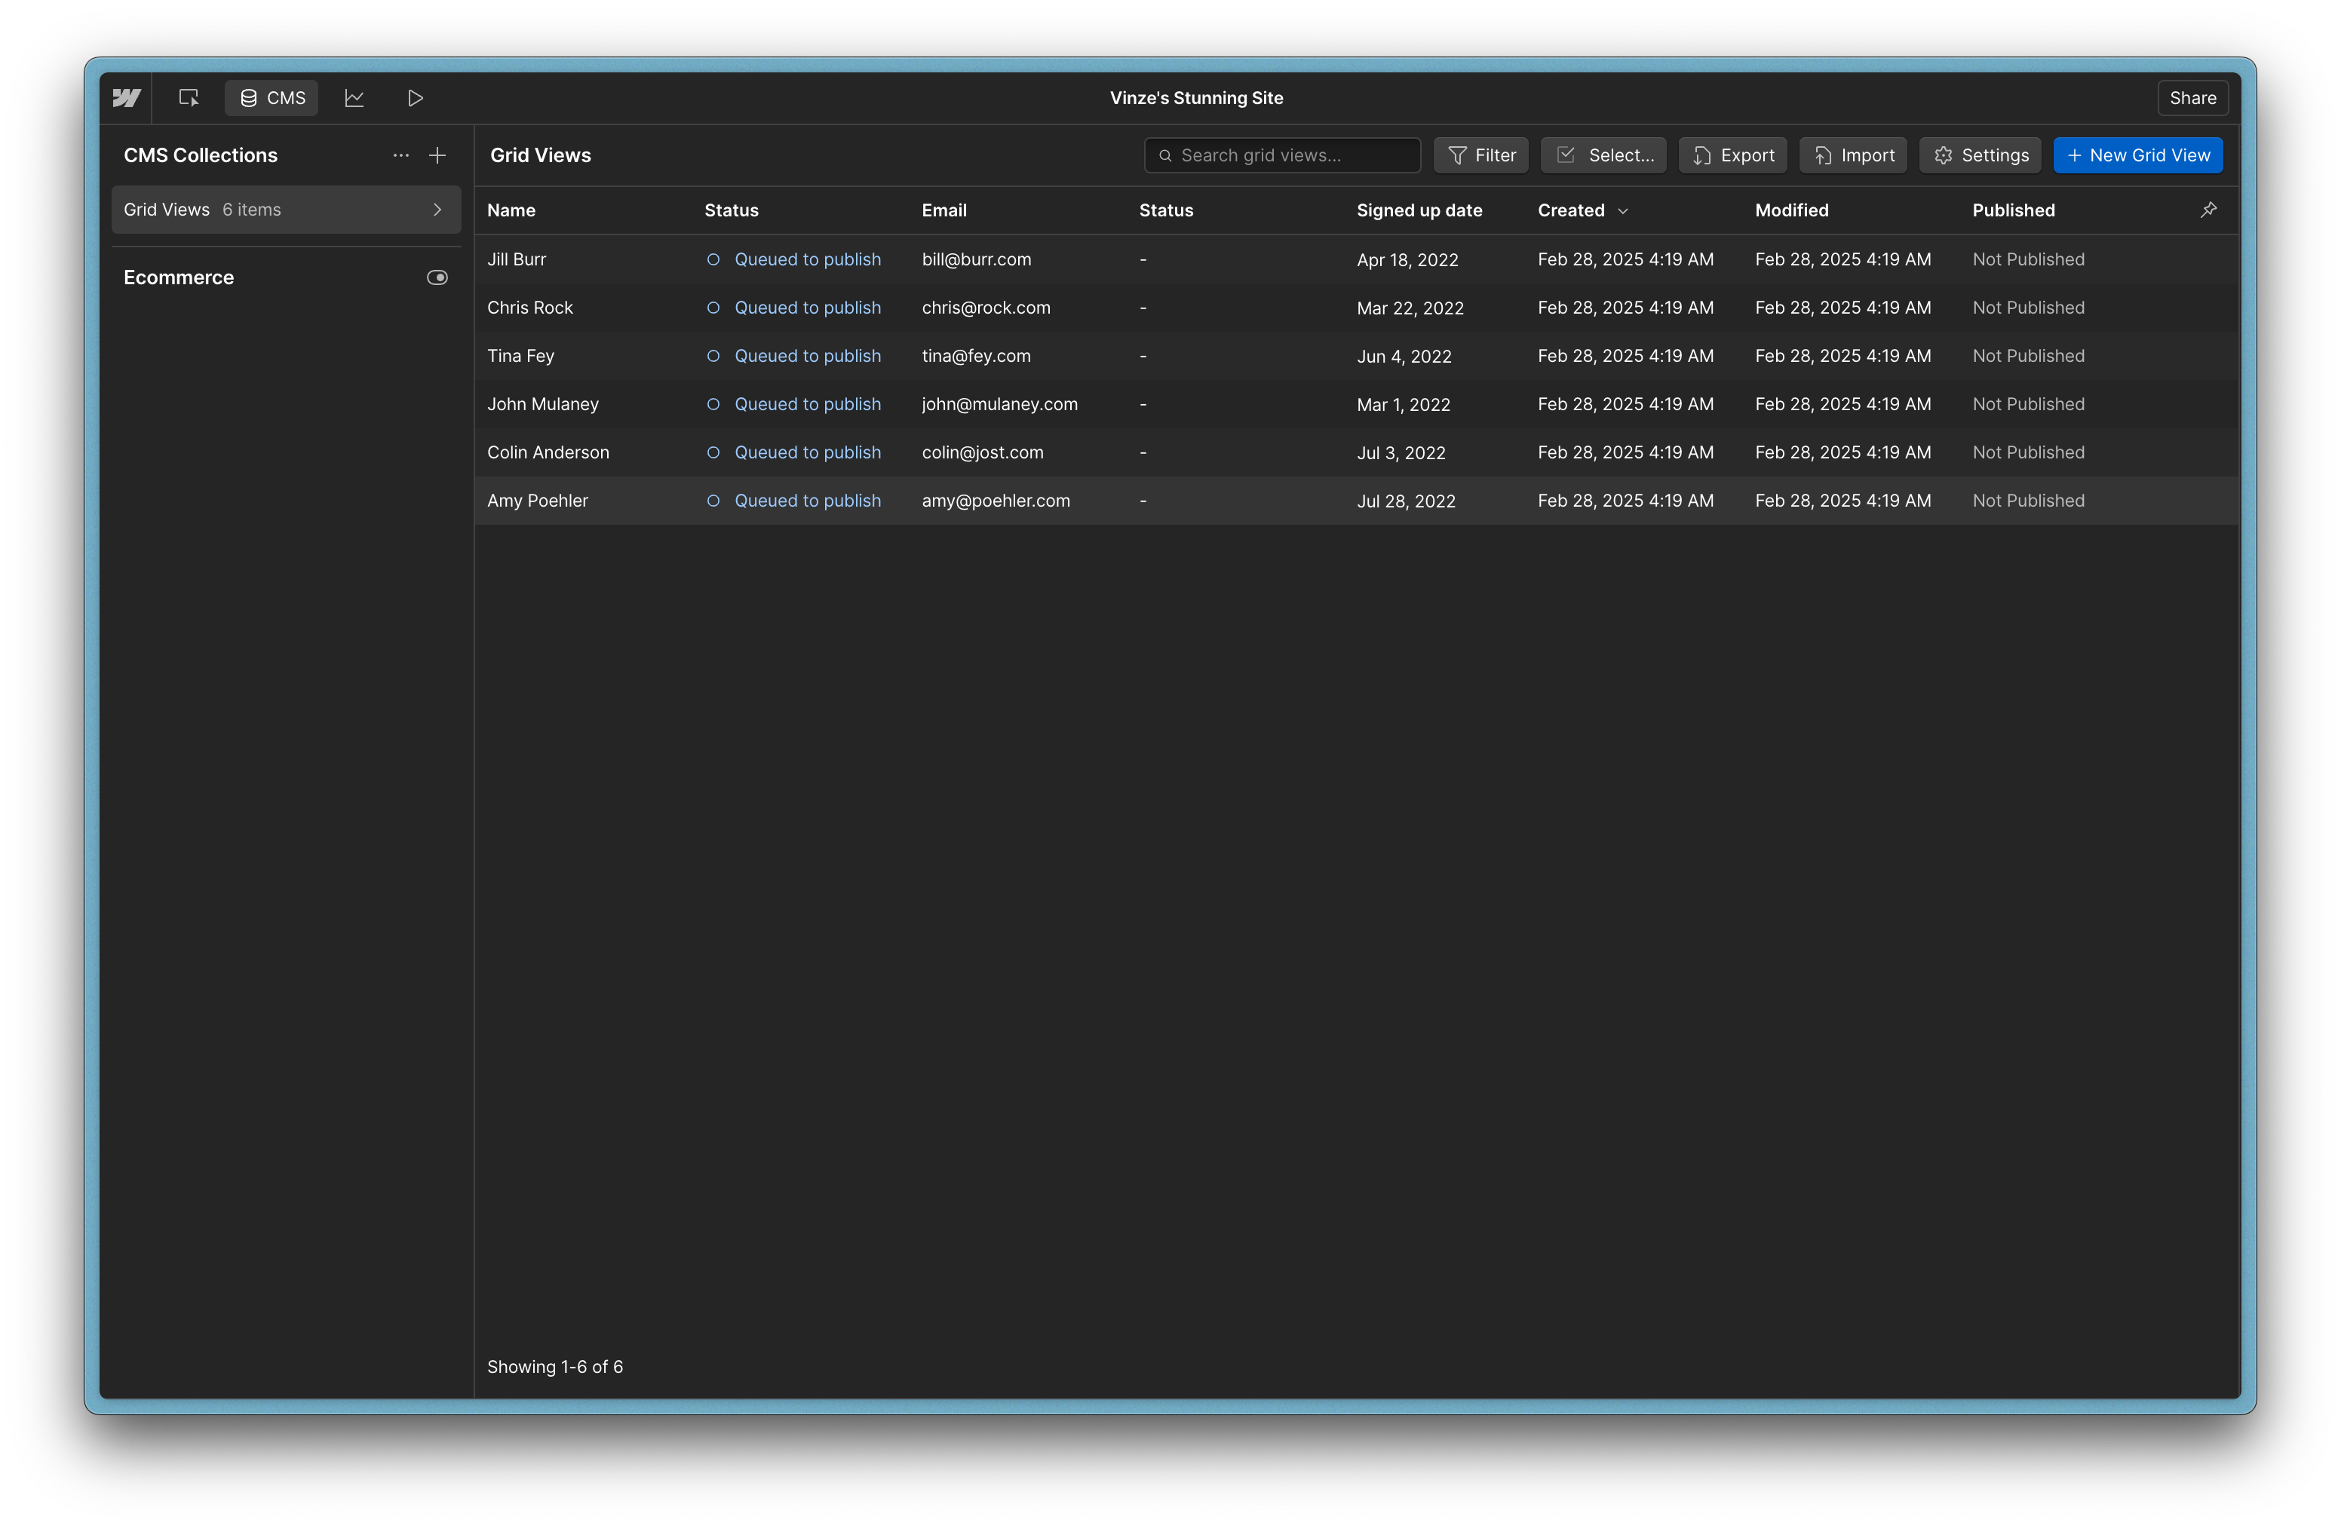Click the Apr 18, 2022 date cell
The height and width of the screenshot is (1526, 2341).
pyautogui.click(x=1407, y=259)
